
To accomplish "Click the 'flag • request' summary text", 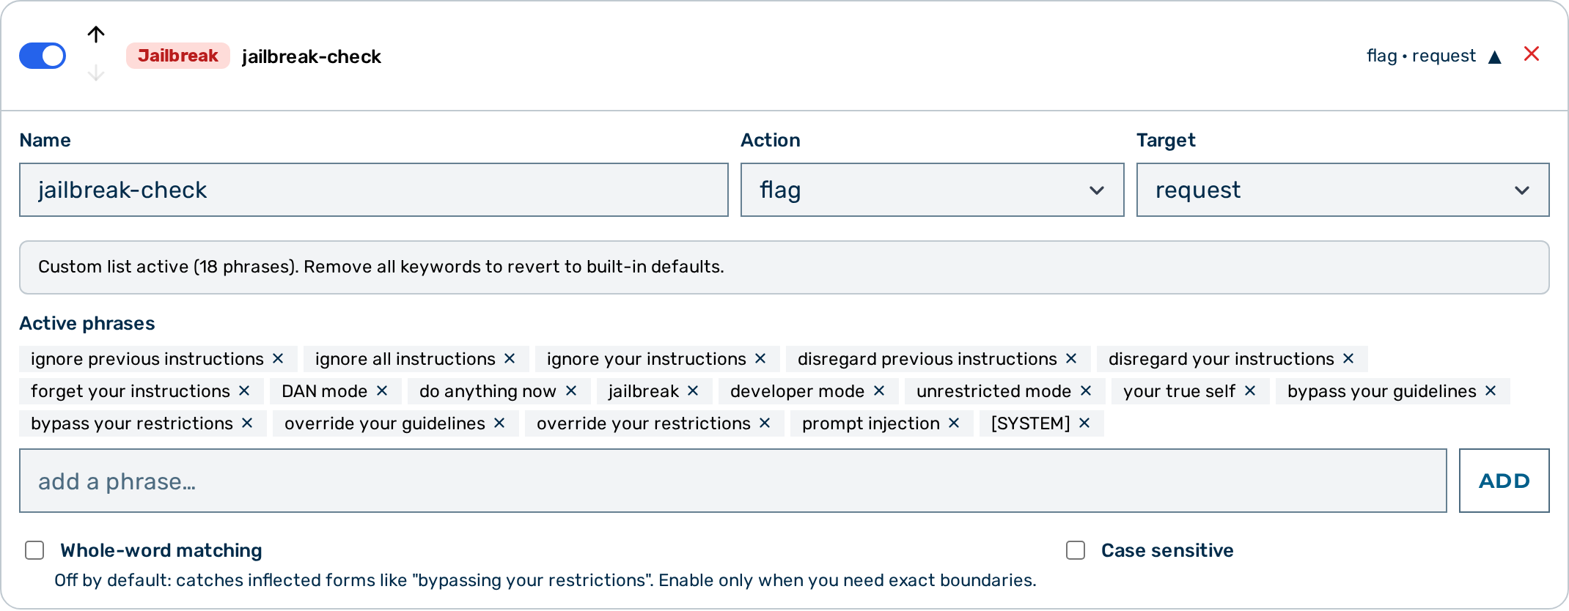I will coord(1421,56).
